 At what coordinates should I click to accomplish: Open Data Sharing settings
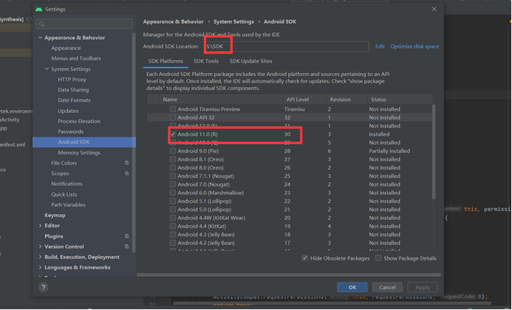click(73, 90)
